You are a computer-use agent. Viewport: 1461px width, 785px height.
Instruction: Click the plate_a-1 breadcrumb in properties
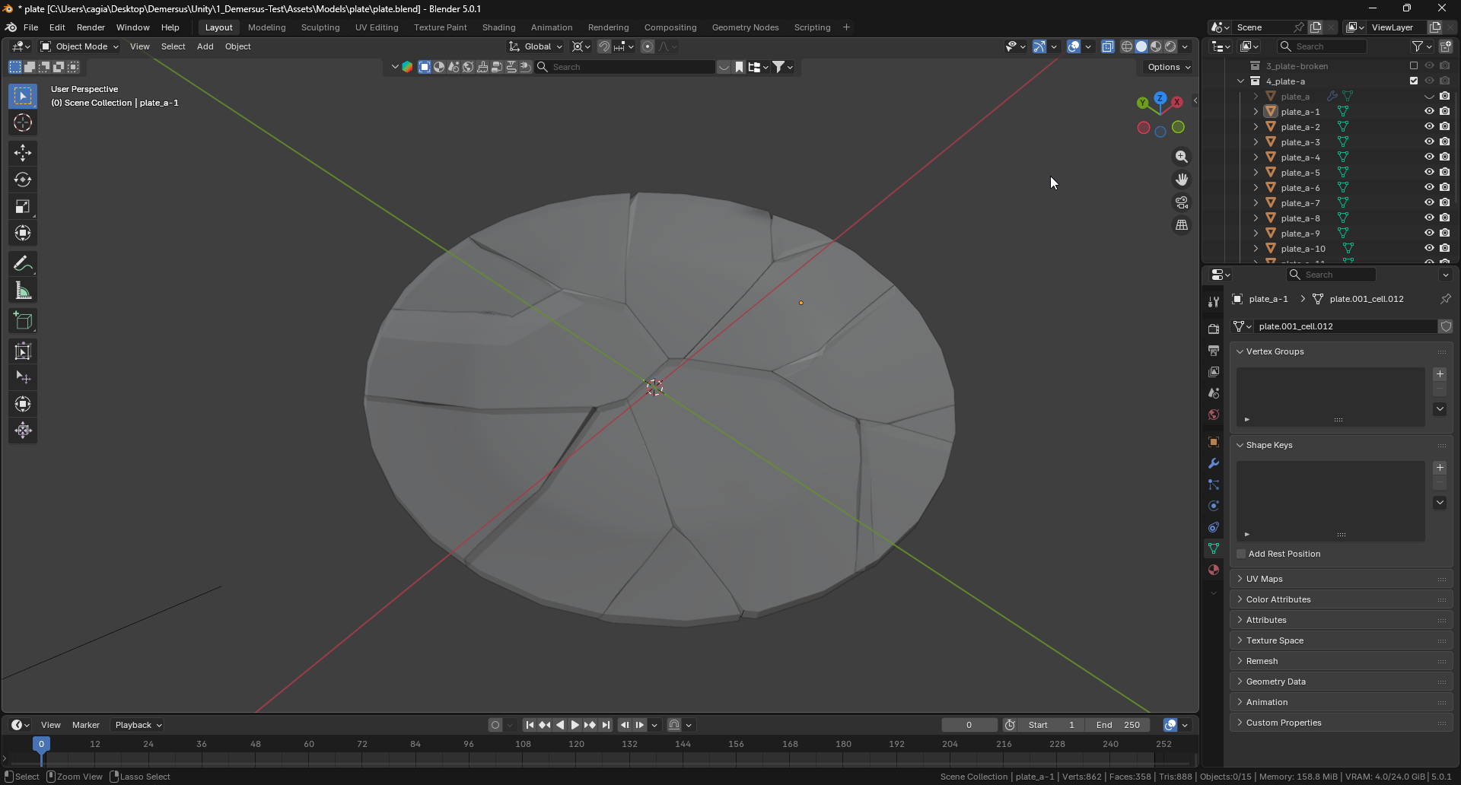click(x=1267, y=299)
